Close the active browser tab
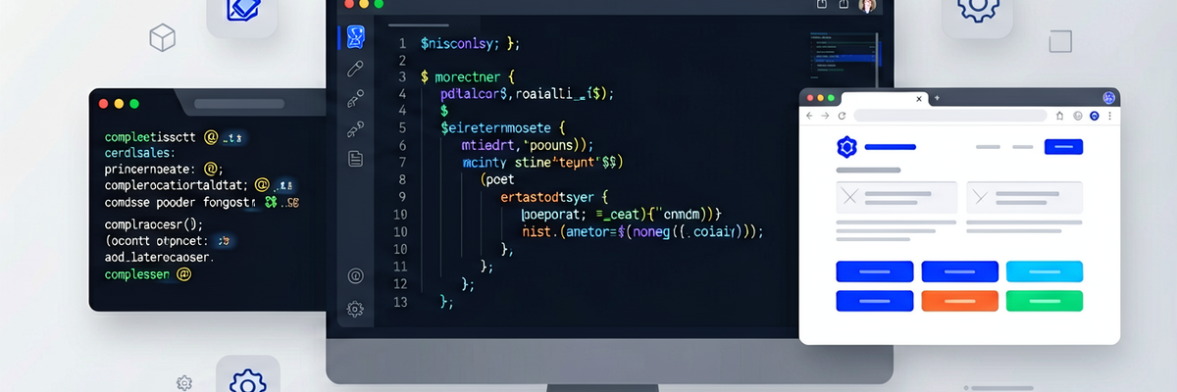Viewport: 1177px width, 392px height. click(x=919, y=98)
